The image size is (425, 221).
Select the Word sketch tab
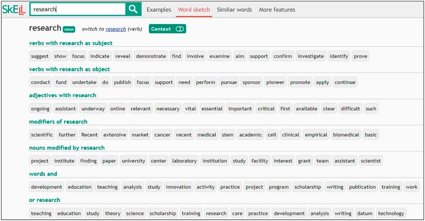coord(194,10)
